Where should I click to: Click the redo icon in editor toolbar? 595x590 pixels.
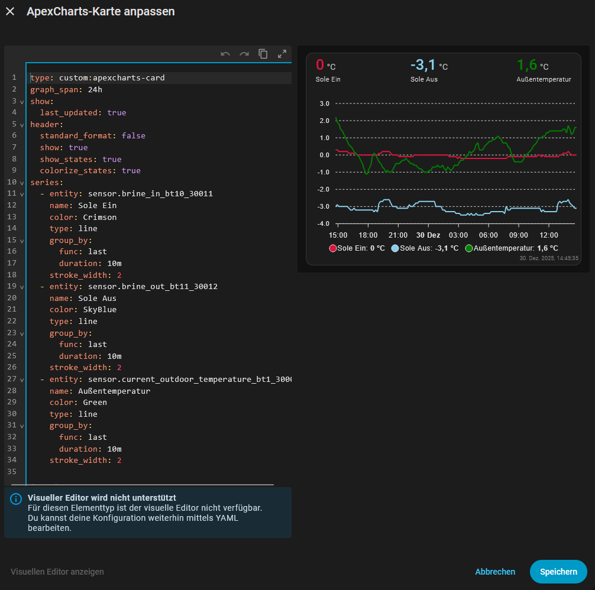[x=244, y=54]
